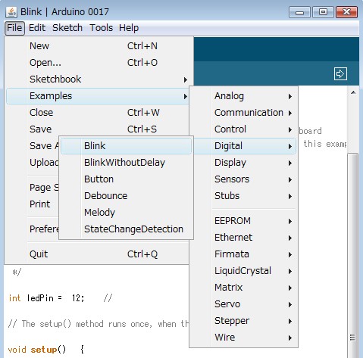Expand the Analog examples submenu
Image resolution: width=363 pixels, height=358 pixels.
pos(243,96)
